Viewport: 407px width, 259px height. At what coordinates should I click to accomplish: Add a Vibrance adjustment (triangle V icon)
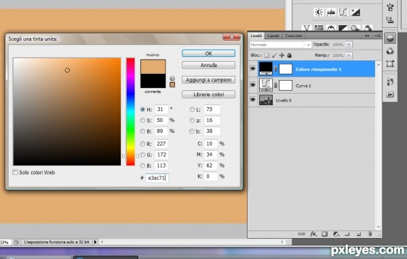pos(307,28)
